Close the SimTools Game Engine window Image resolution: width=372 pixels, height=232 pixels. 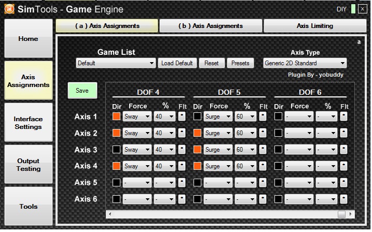click(x=362, y=9)
